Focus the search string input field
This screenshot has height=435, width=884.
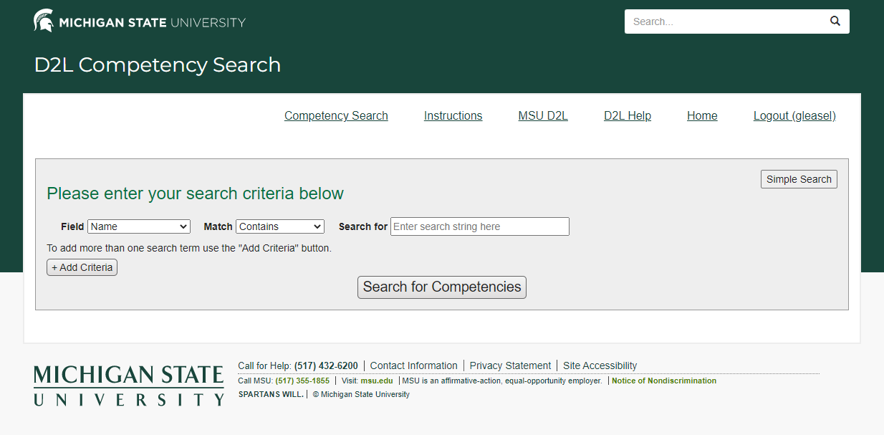tap(480, 226)
